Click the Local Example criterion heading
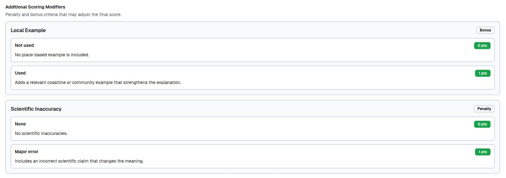Viewport: 506px width, 178px height. [28, 30]
